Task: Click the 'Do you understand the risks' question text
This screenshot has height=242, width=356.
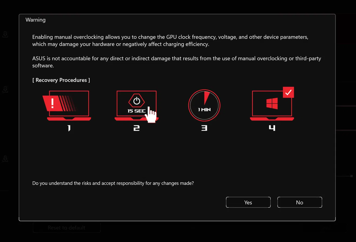Action: (113, 183)
